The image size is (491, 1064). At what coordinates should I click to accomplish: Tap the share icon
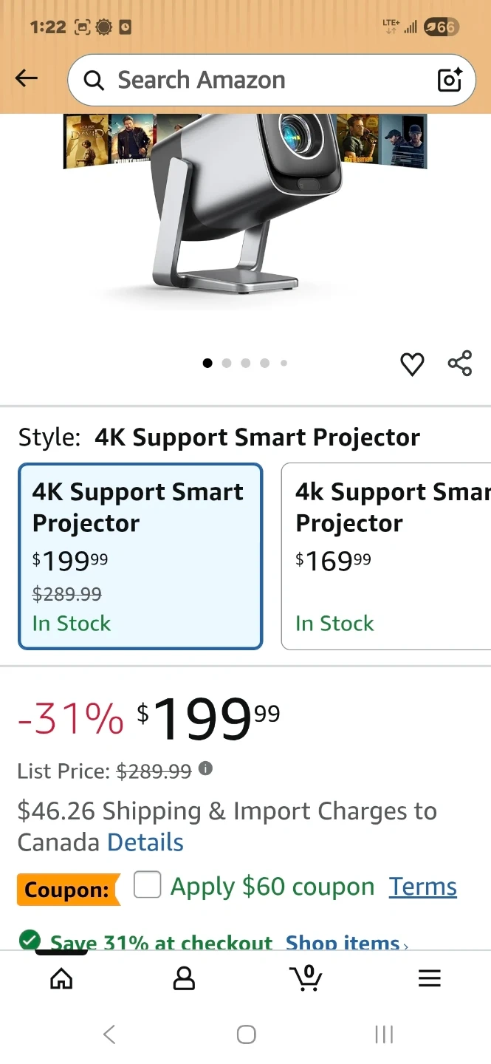[x=459, y=363]
